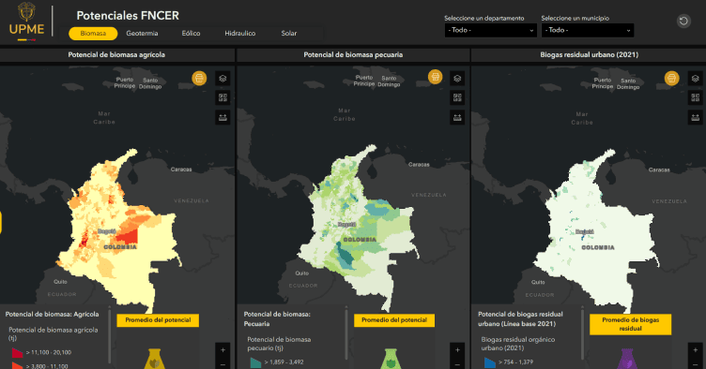Zoom in on the pecuaria map
The height and width of the screenshot is (369, 706).
[457, 350]
